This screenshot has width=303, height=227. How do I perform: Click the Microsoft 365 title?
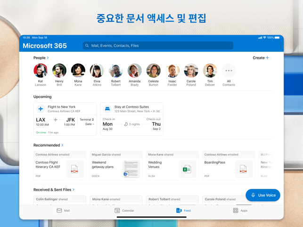(x=45, y=46)
